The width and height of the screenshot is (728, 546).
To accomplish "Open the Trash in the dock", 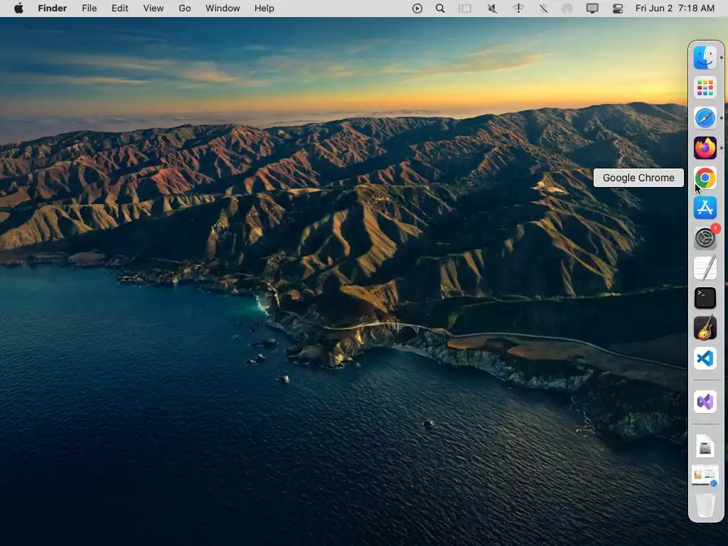I will [705, 505].
